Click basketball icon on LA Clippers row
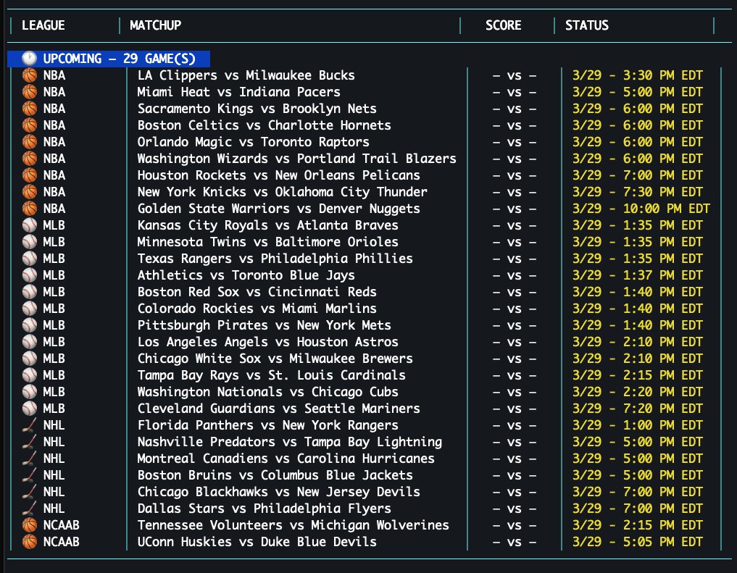Viewport: 737px width, 573px height. point(29,75)
